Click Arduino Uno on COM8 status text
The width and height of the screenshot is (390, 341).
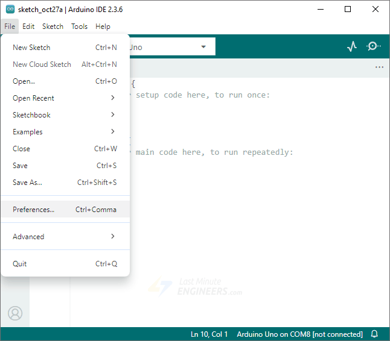(x=299, y=334)
